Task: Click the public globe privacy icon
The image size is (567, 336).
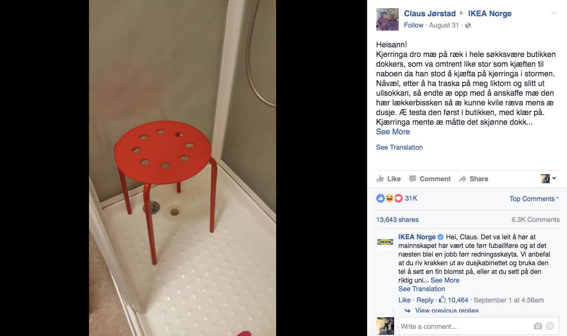Action: (468, 25)
